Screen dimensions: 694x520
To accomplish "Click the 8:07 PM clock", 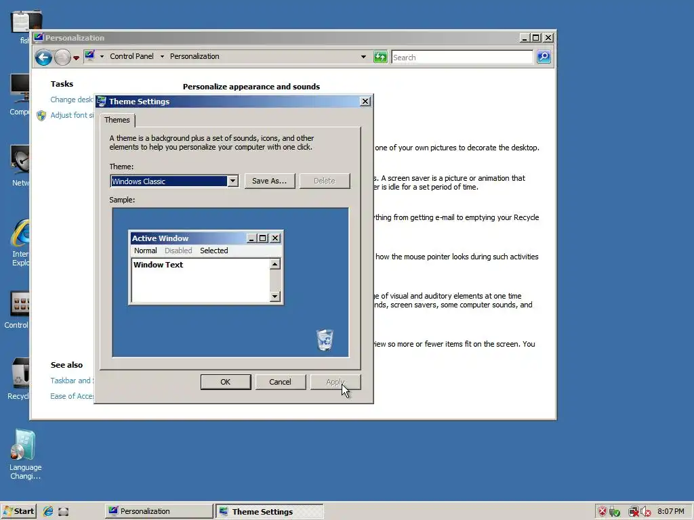I will [x=670, y=511].
